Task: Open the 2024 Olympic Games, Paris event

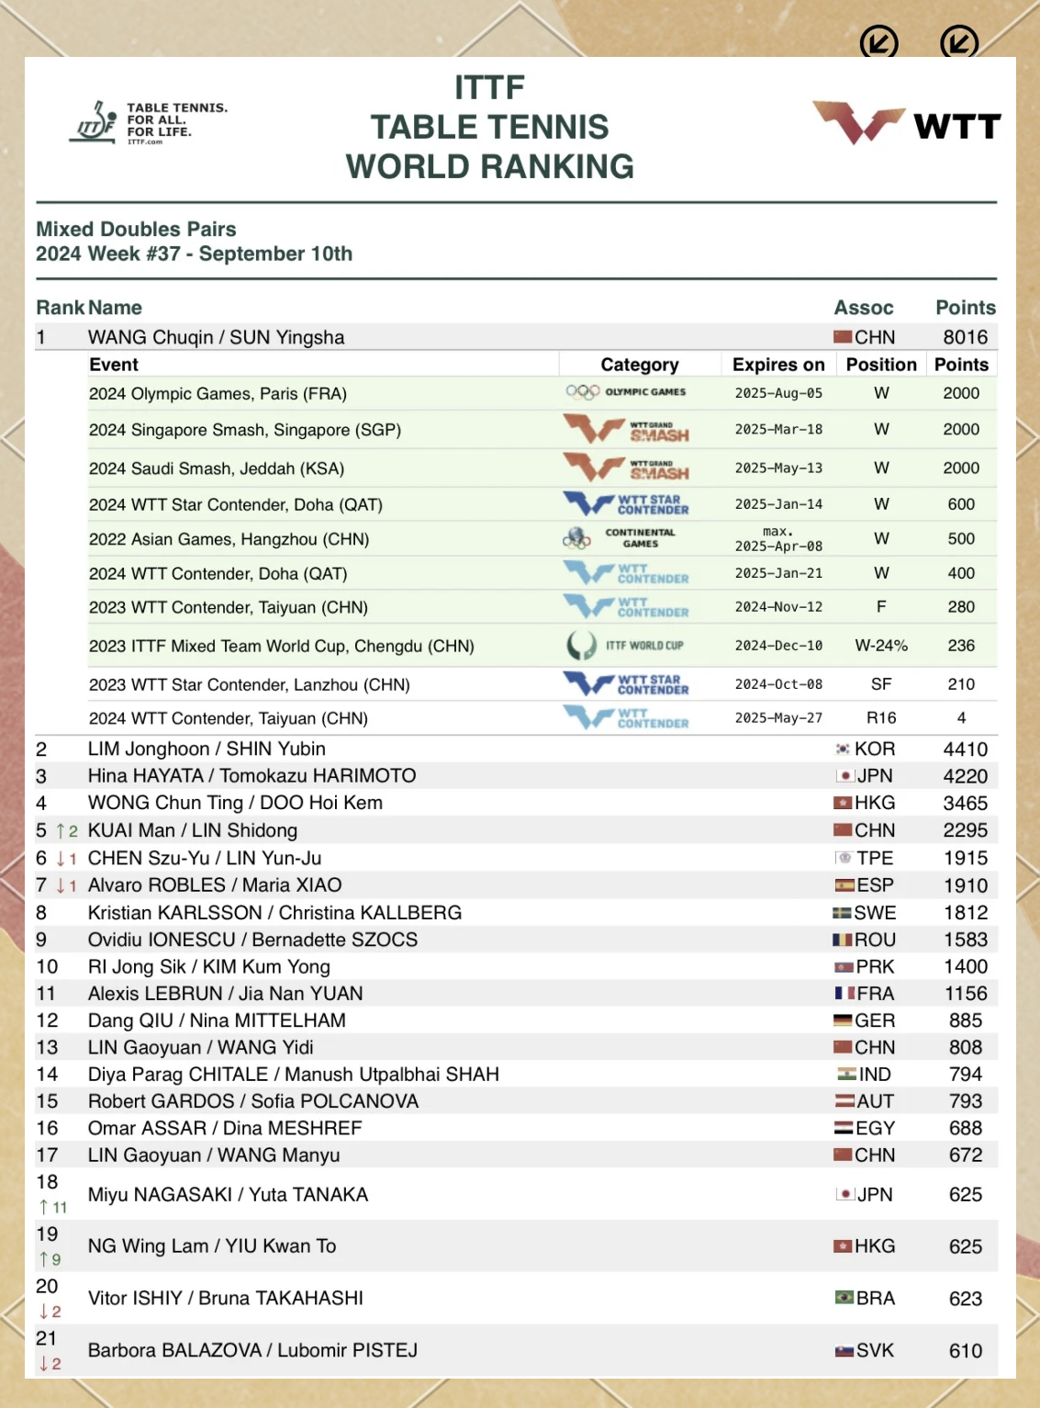Action: point(218,394)
